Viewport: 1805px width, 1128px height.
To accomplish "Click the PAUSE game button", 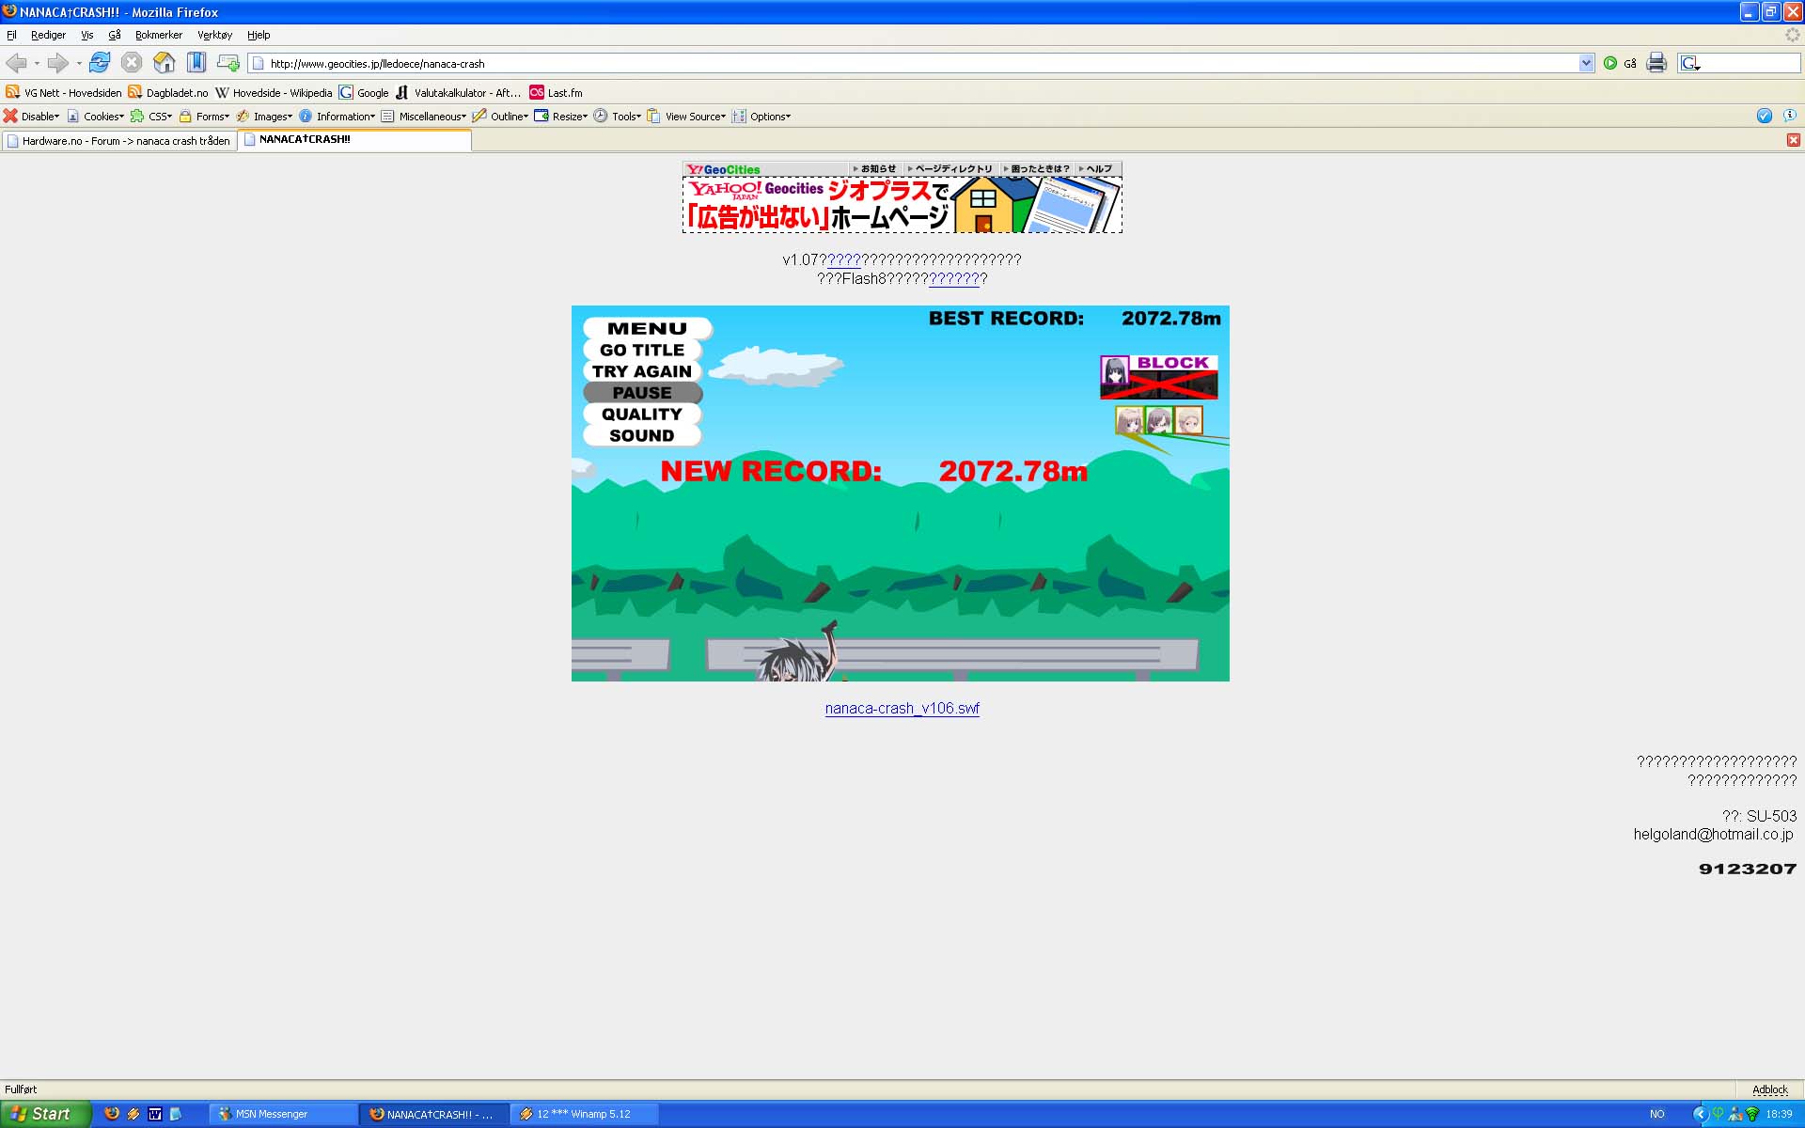I will (x=642, y=393).
